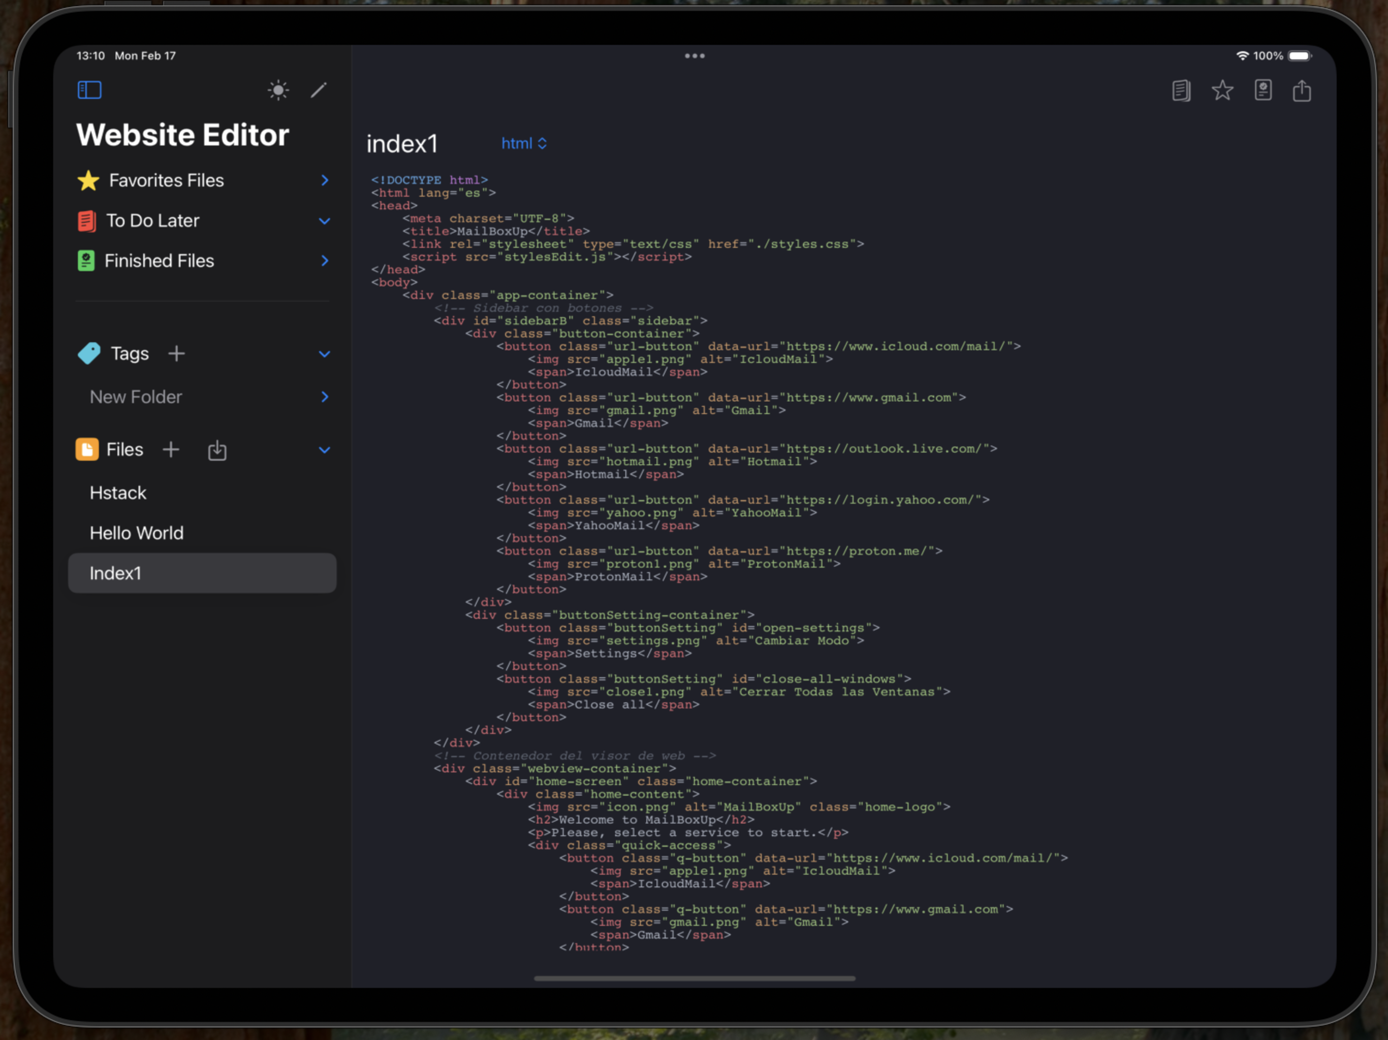Open the New Folder tag

click(136, 397)
